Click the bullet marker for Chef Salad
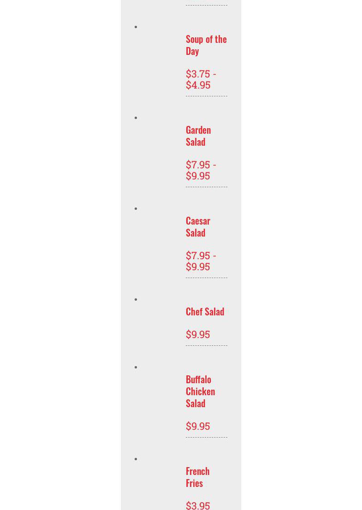This screenshot has height=510, width=362. click(x=136, y=299)
